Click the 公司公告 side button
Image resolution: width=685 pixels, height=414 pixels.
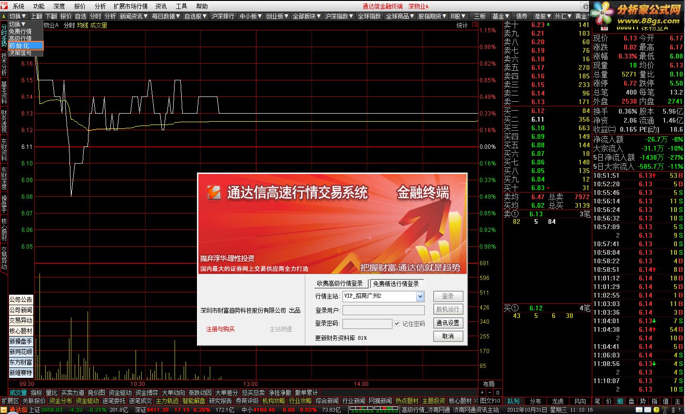point(21,299)
